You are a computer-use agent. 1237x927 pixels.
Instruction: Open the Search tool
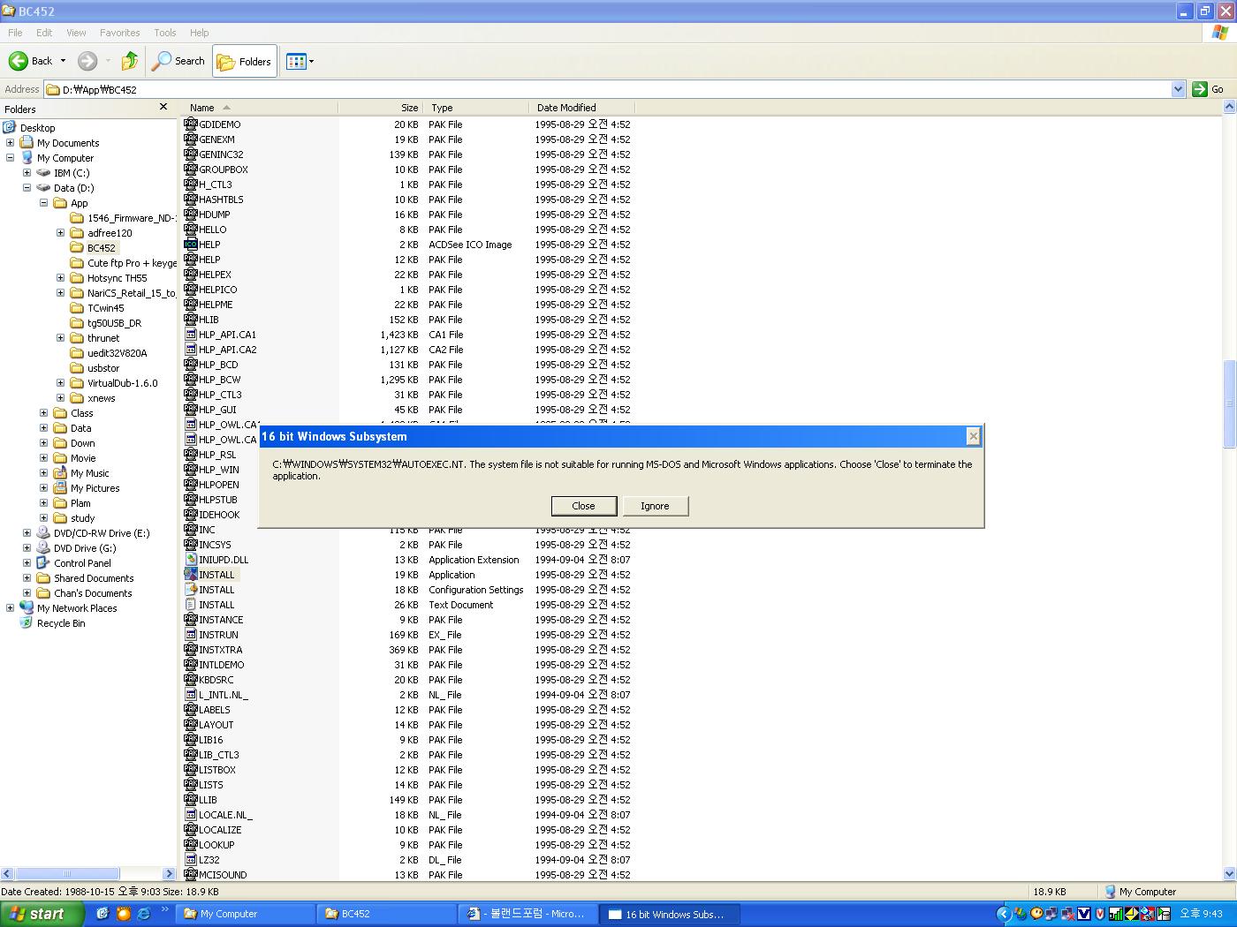pos(178,61)
